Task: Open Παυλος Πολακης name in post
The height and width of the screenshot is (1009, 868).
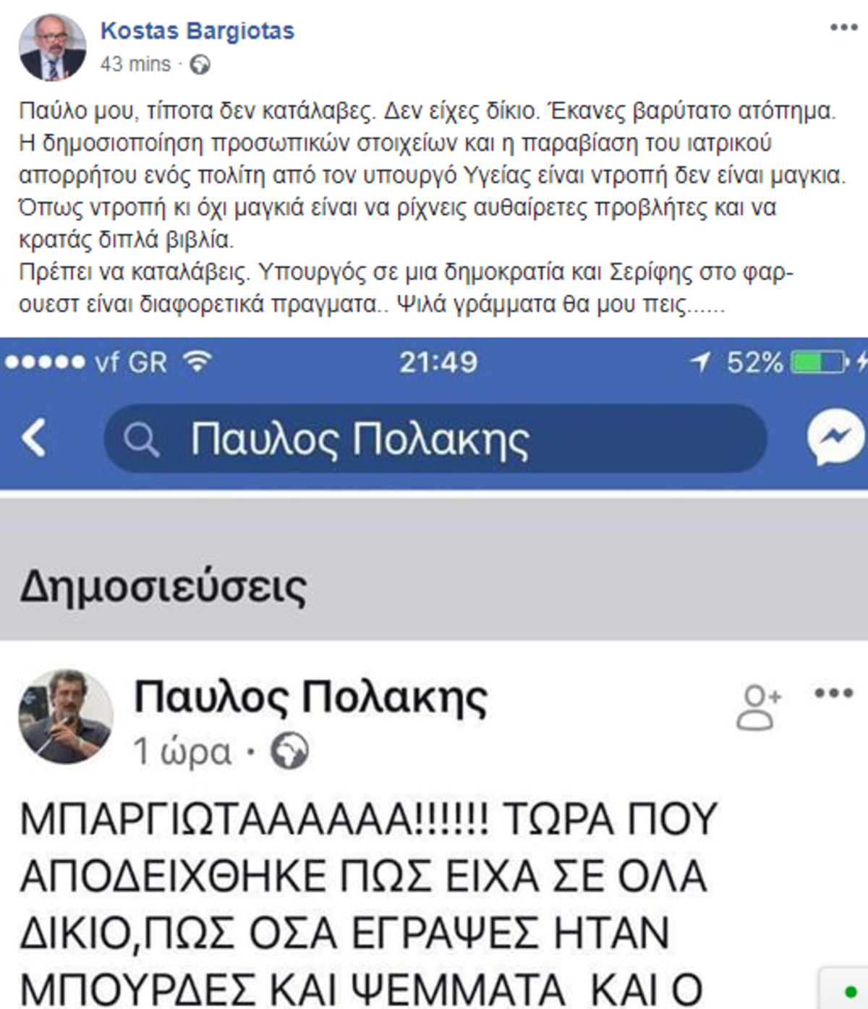Action: click(x=311, y=698)
